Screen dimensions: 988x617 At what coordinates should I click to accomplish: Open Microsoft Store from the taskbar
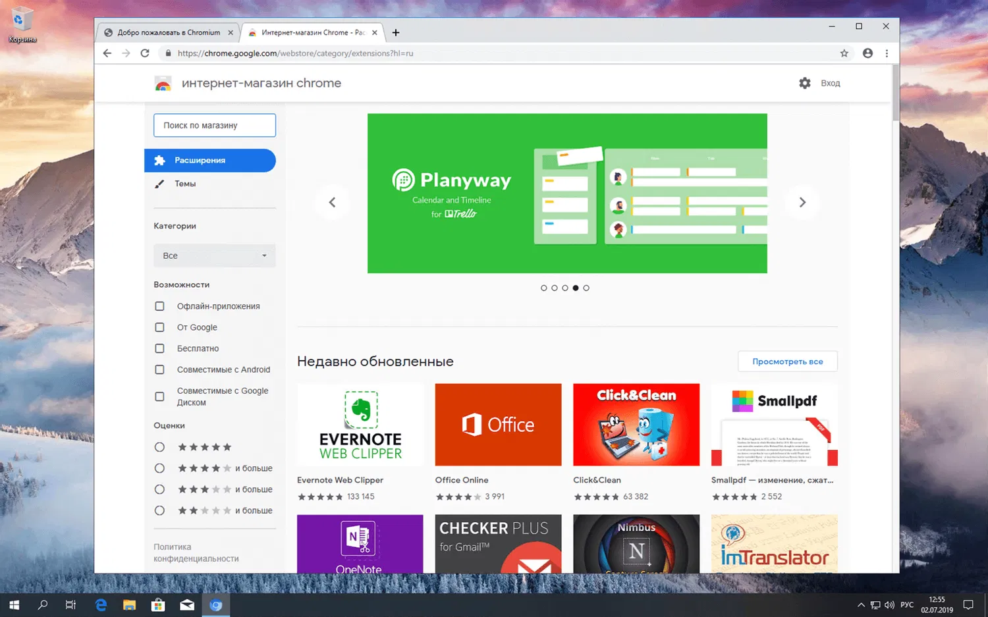tap(158, 604)
